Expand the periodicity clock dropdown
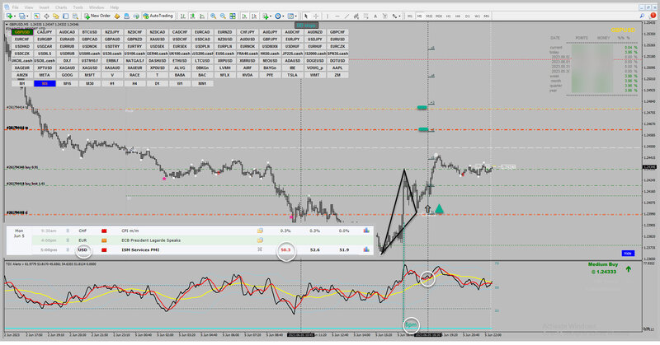660x345 pixels. tap(284, 16)
